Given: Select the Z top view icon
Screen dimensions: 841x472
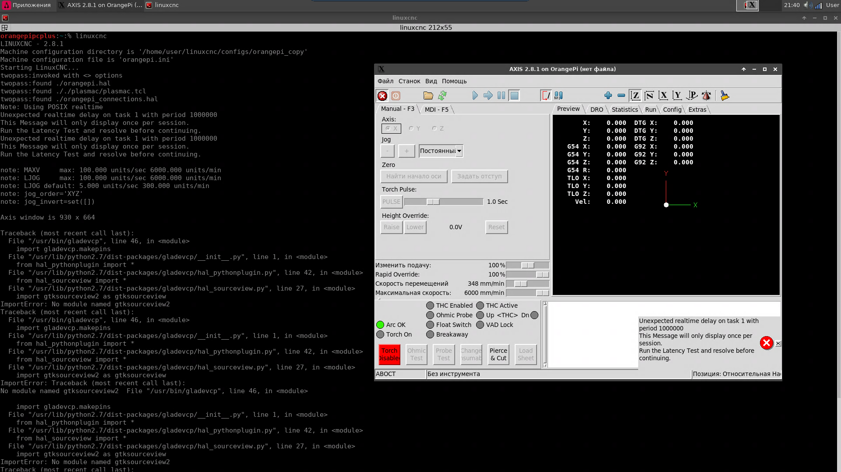Looking at the screenshot, I should point(635,96).
